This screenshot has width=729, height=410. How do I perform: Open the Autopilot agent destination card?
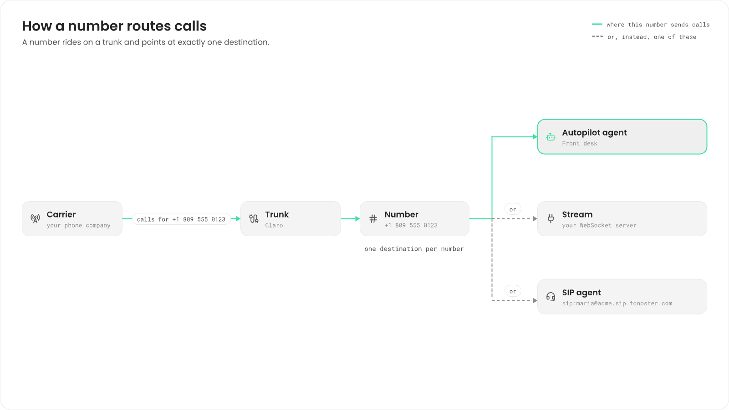point(622,137)
